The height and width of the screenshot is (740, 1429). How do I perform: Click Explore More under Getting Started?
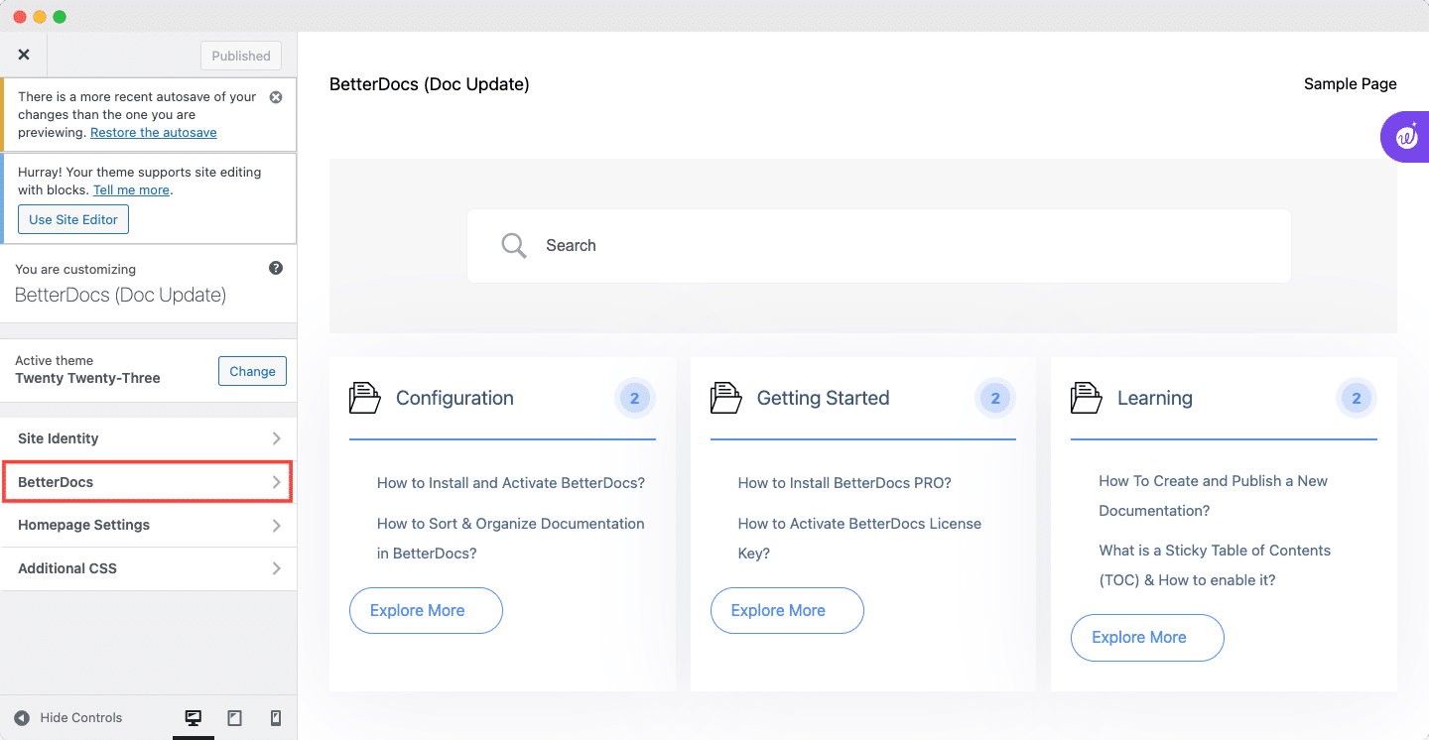click(x=787, y=610)
